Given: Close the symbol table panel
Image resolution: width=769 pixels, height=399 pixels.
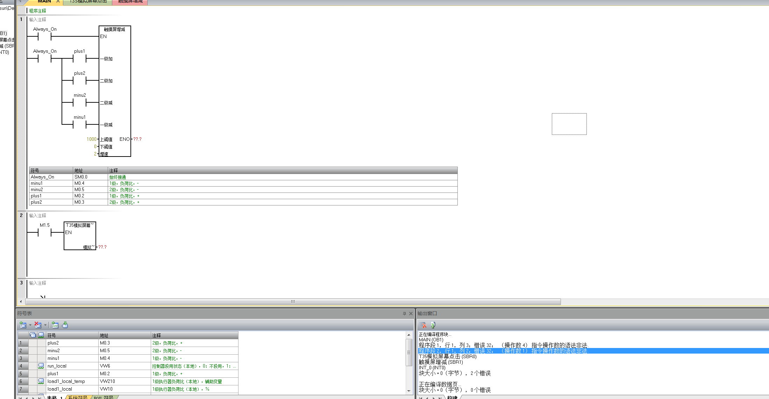Looking at the screenshot, I should tap(411, 313).
